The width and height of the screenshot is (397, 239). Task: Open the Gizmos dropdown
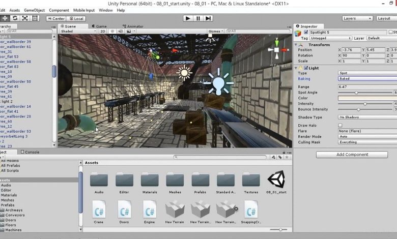click(215, 31)
